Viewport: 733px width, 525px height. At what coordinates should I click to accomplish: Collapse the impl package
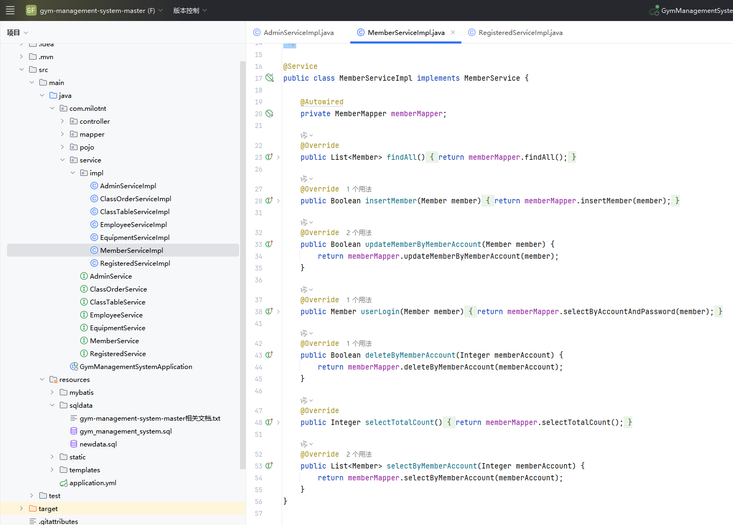[x=73, y=173]
